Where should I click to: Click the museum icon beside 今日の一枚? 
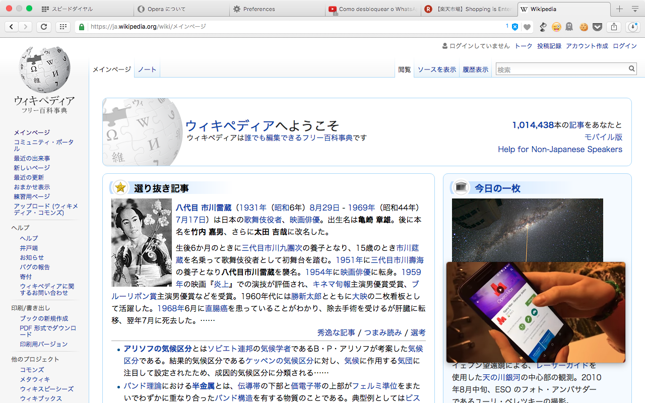point(461,188)
